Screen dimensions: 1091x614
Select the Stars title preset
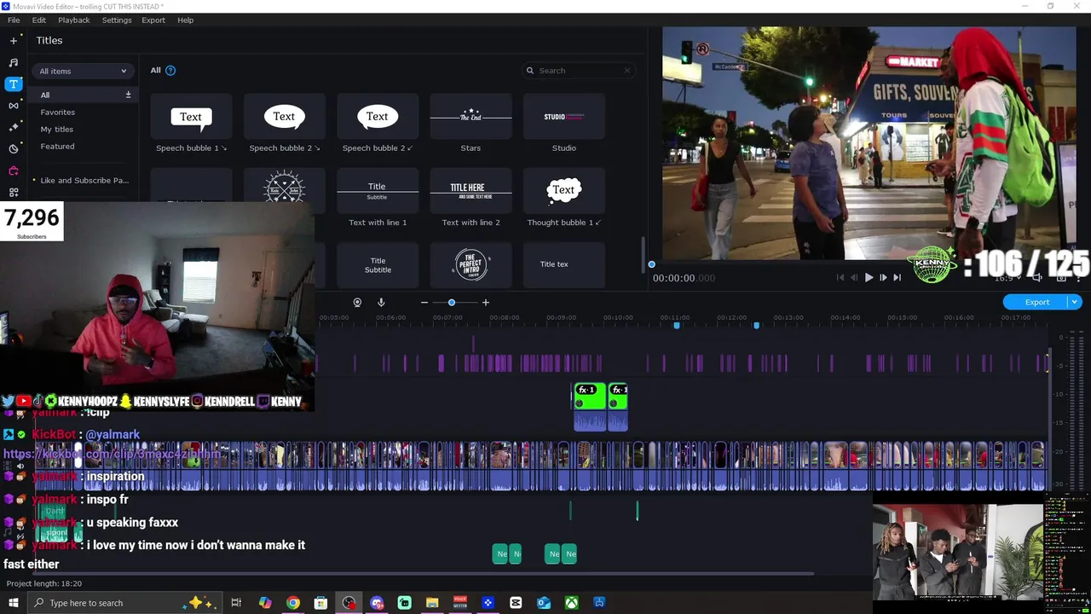tap(470, 117)
